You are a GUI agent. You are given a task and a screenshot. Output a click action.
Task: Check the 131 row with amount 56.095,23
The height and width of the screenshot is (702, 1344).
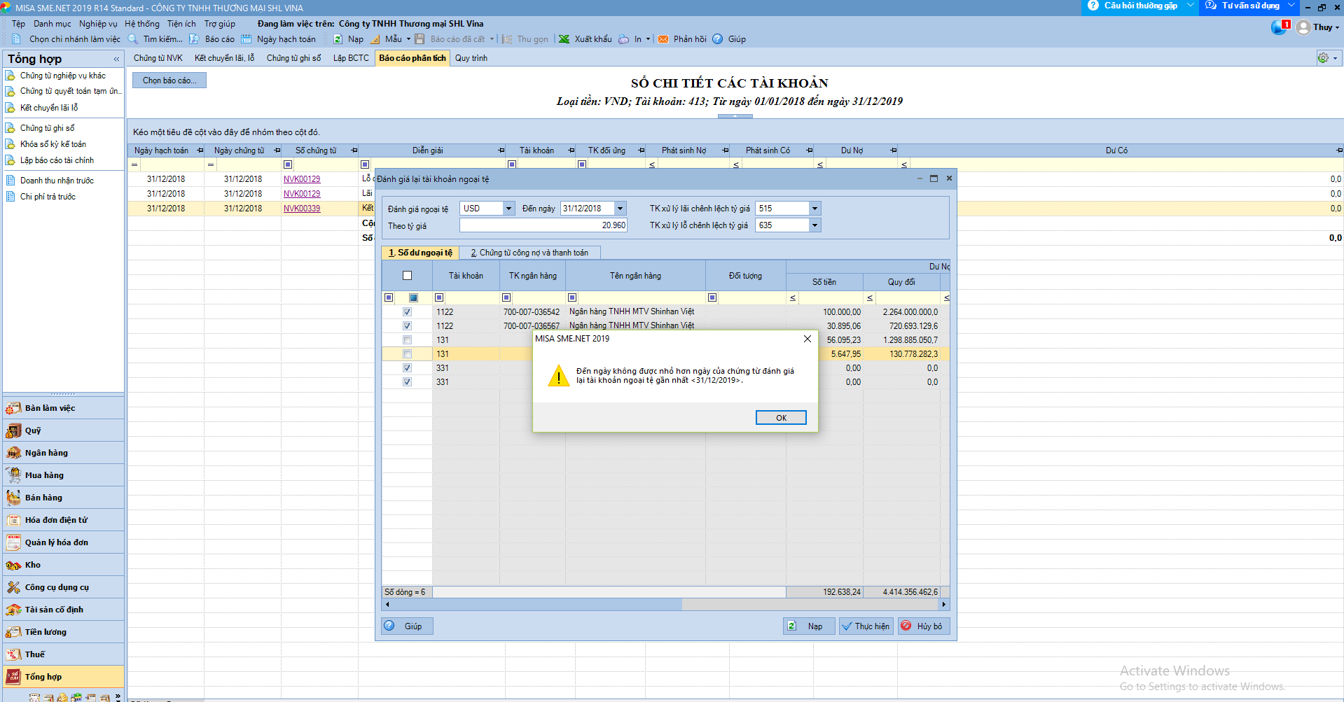pos(408,340)
